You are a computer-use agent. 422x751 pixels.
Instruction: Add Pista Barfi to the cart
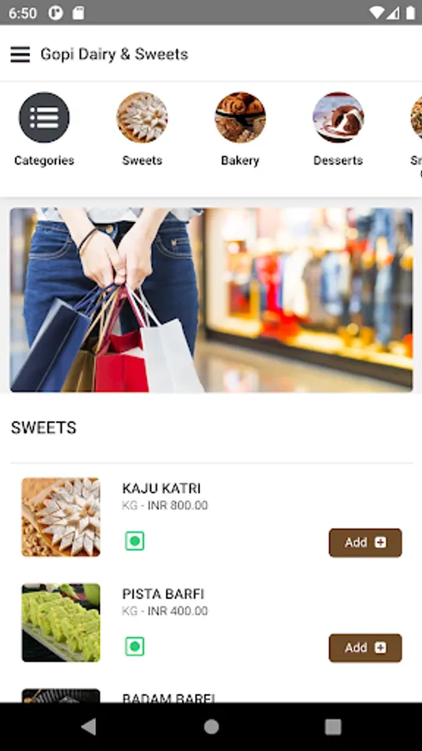point(365,648)
